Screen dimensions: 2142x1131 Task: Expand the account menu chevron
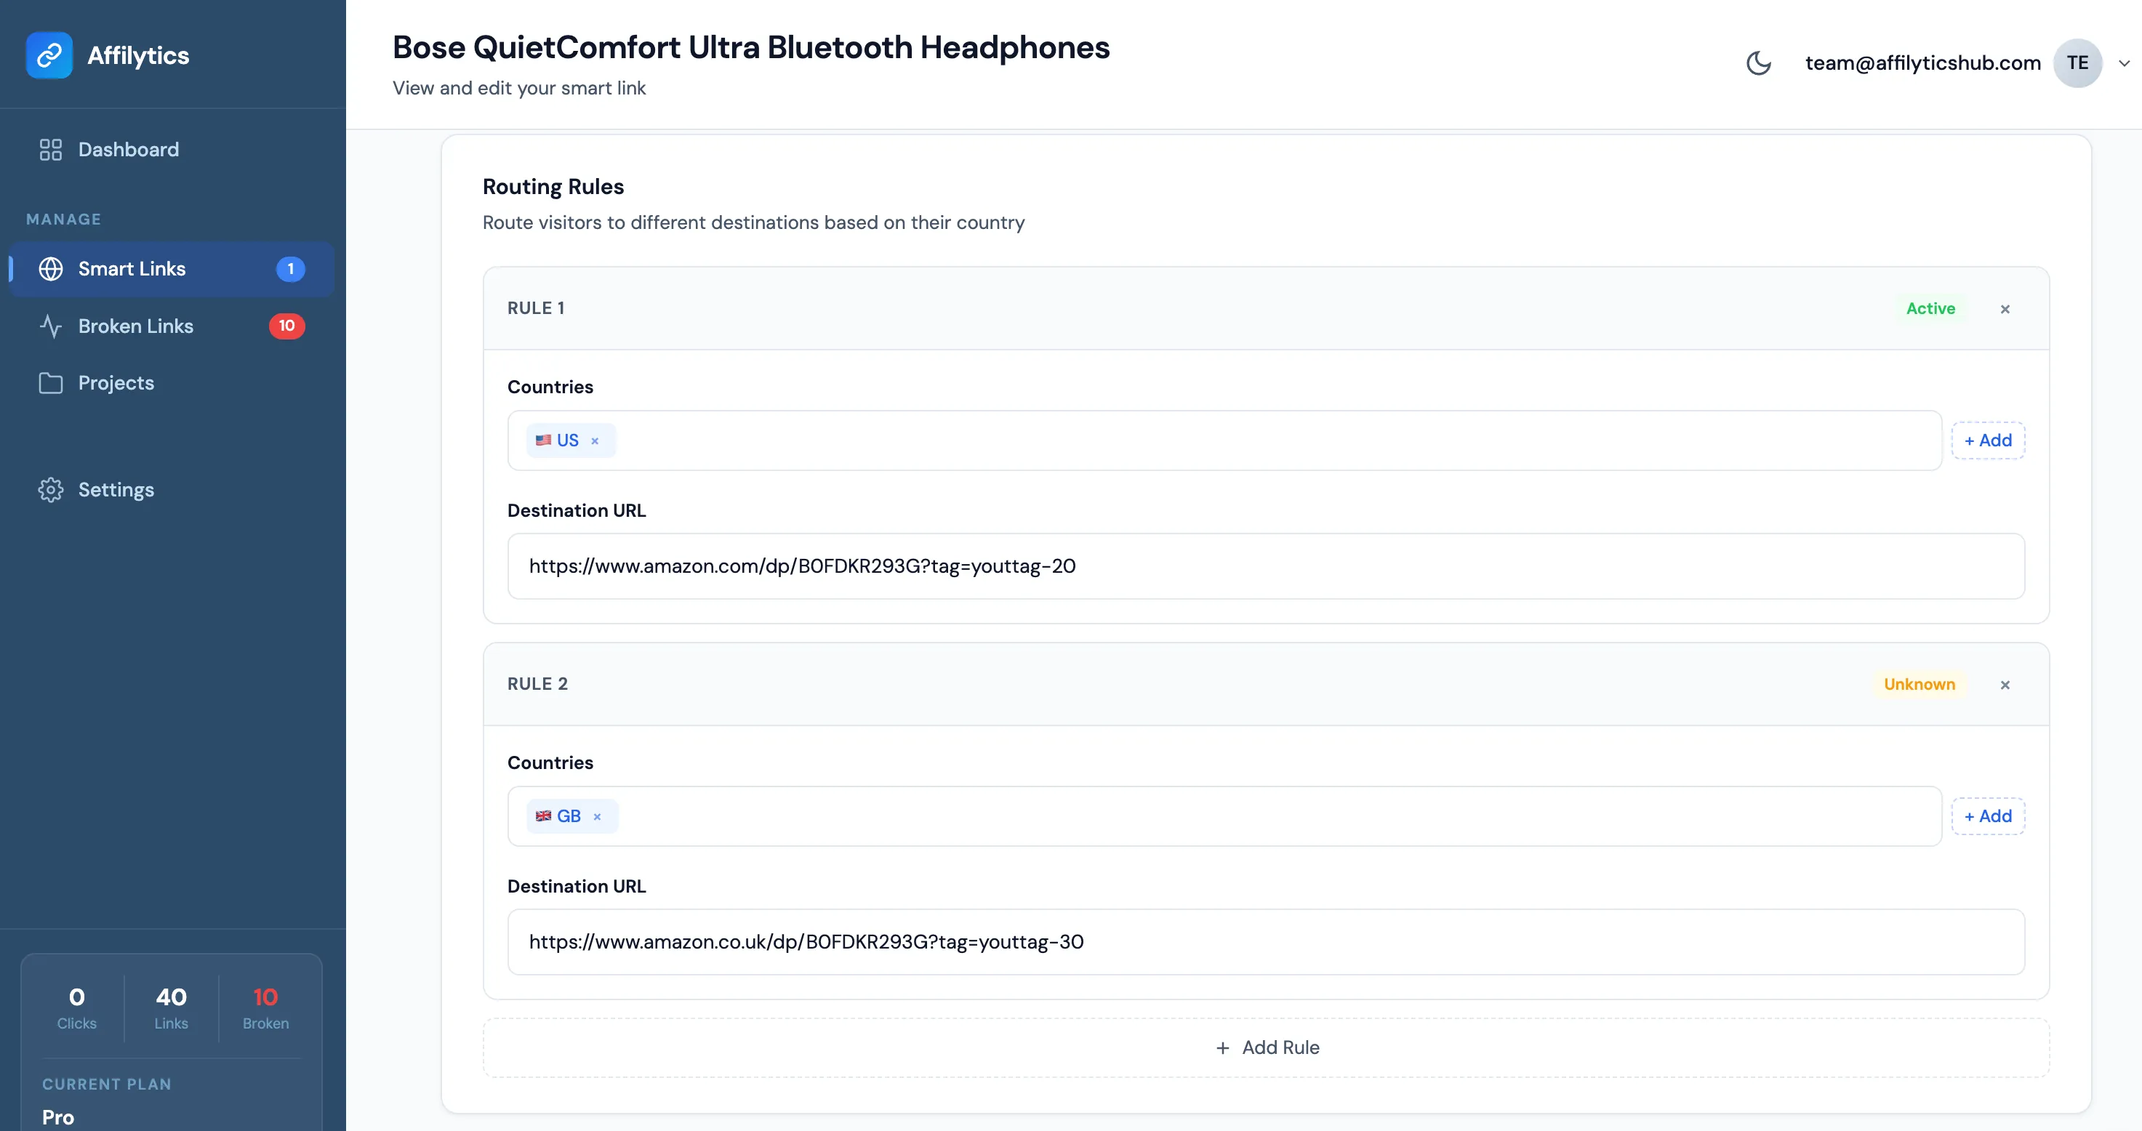2124,63
